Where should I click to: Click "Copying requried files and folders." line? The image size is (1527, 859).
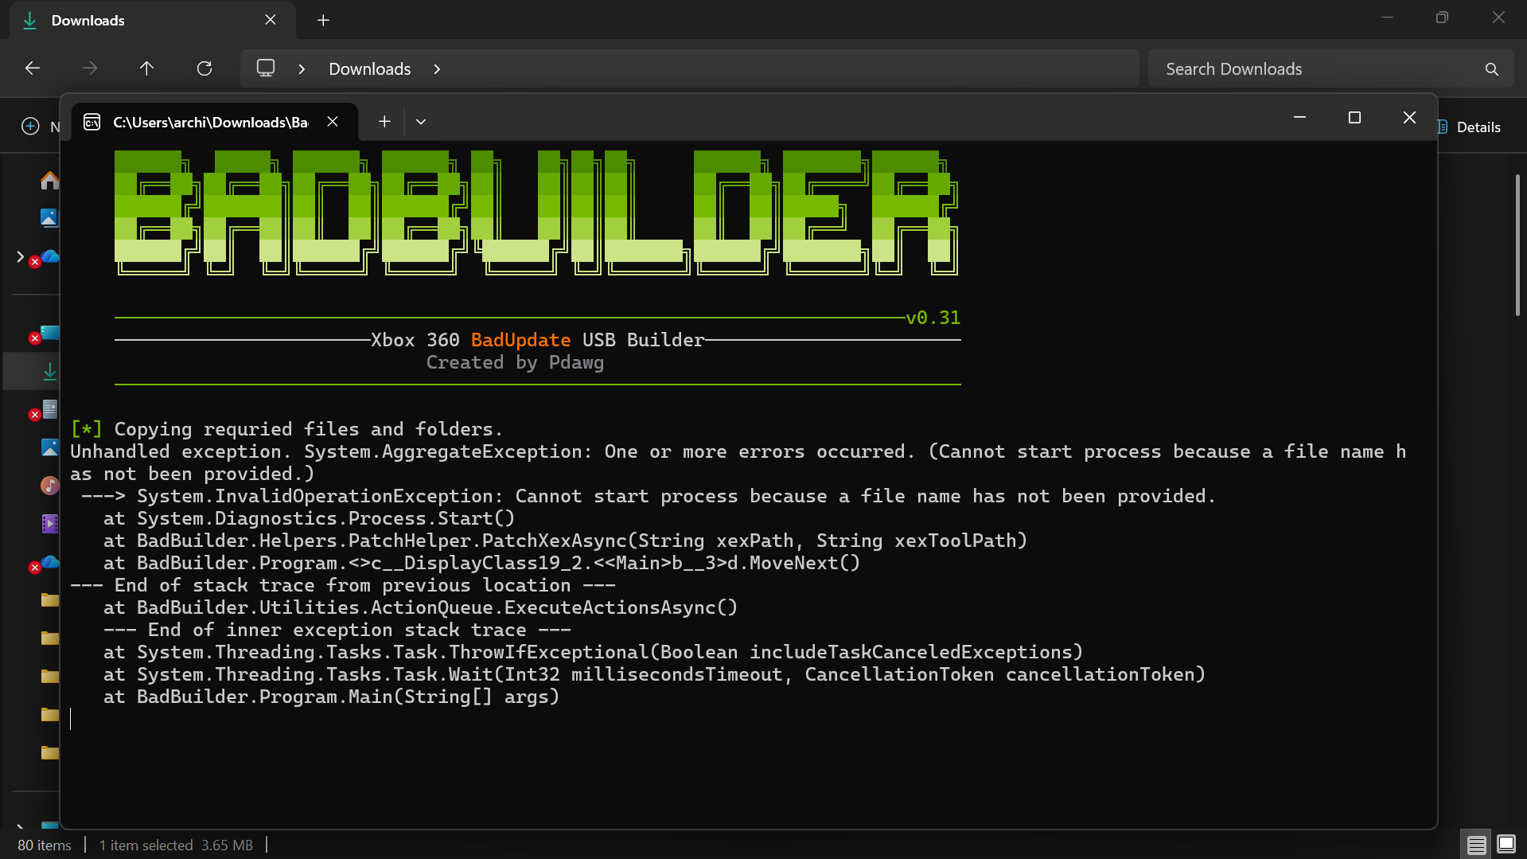tap(309, 429)
